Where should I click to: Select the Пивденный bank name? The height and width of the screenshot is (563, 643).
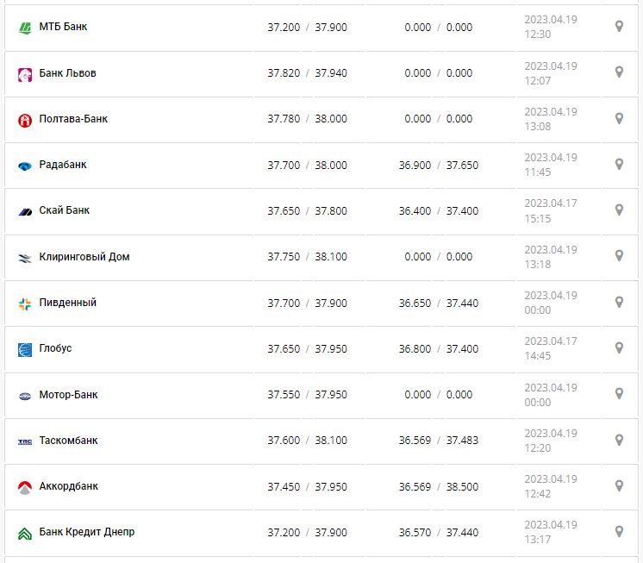(x=68, y=303)
